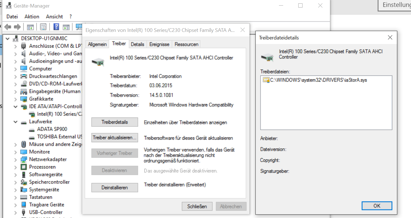Viewport: 411px width, 218px height.
Task: Collapse the IDE ATA/ATAPI-Controller node
Action: (x=16, y=106)
